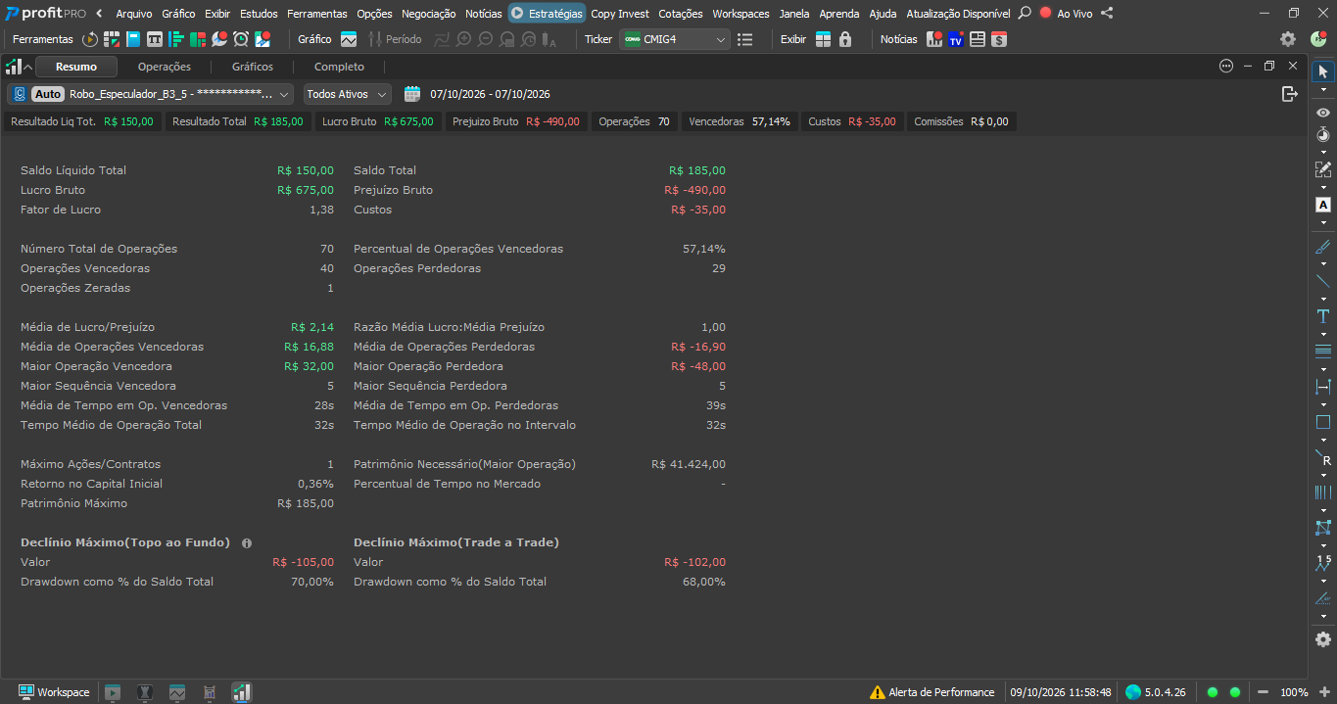Open the search magnifier in the menu bar

(x=1025, y=14)
